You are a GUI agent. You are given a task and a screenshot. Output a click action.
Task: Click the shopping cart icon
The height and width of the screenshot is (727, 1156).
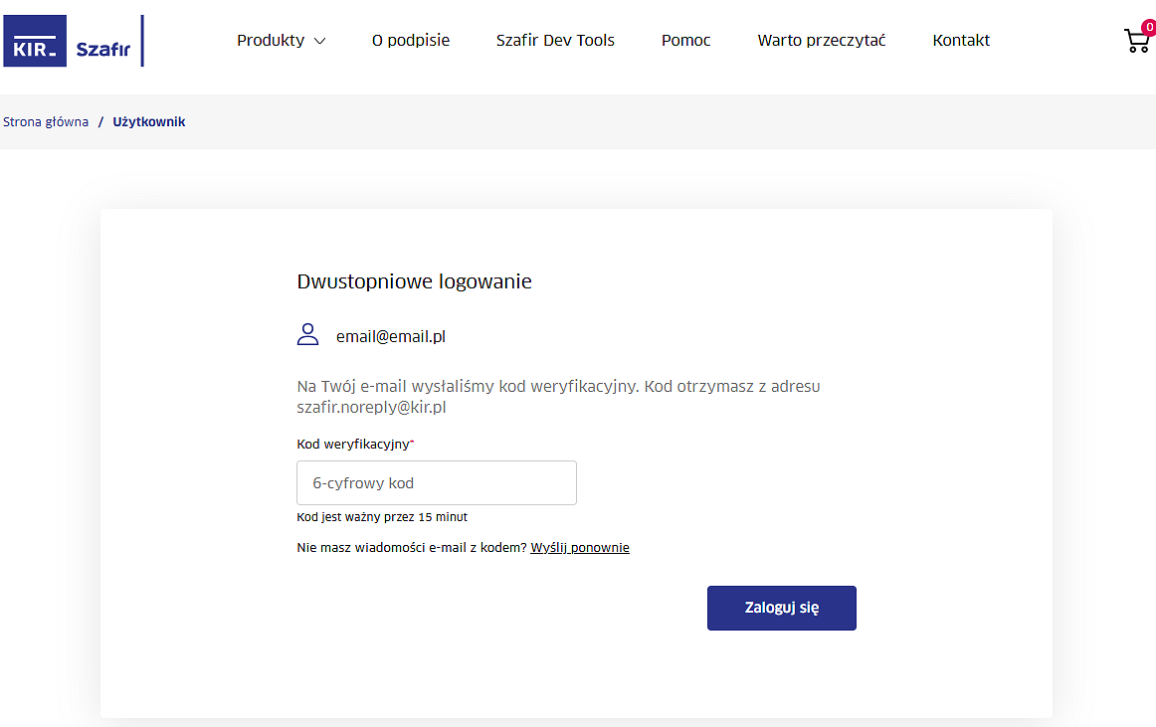pos(1136,42)
